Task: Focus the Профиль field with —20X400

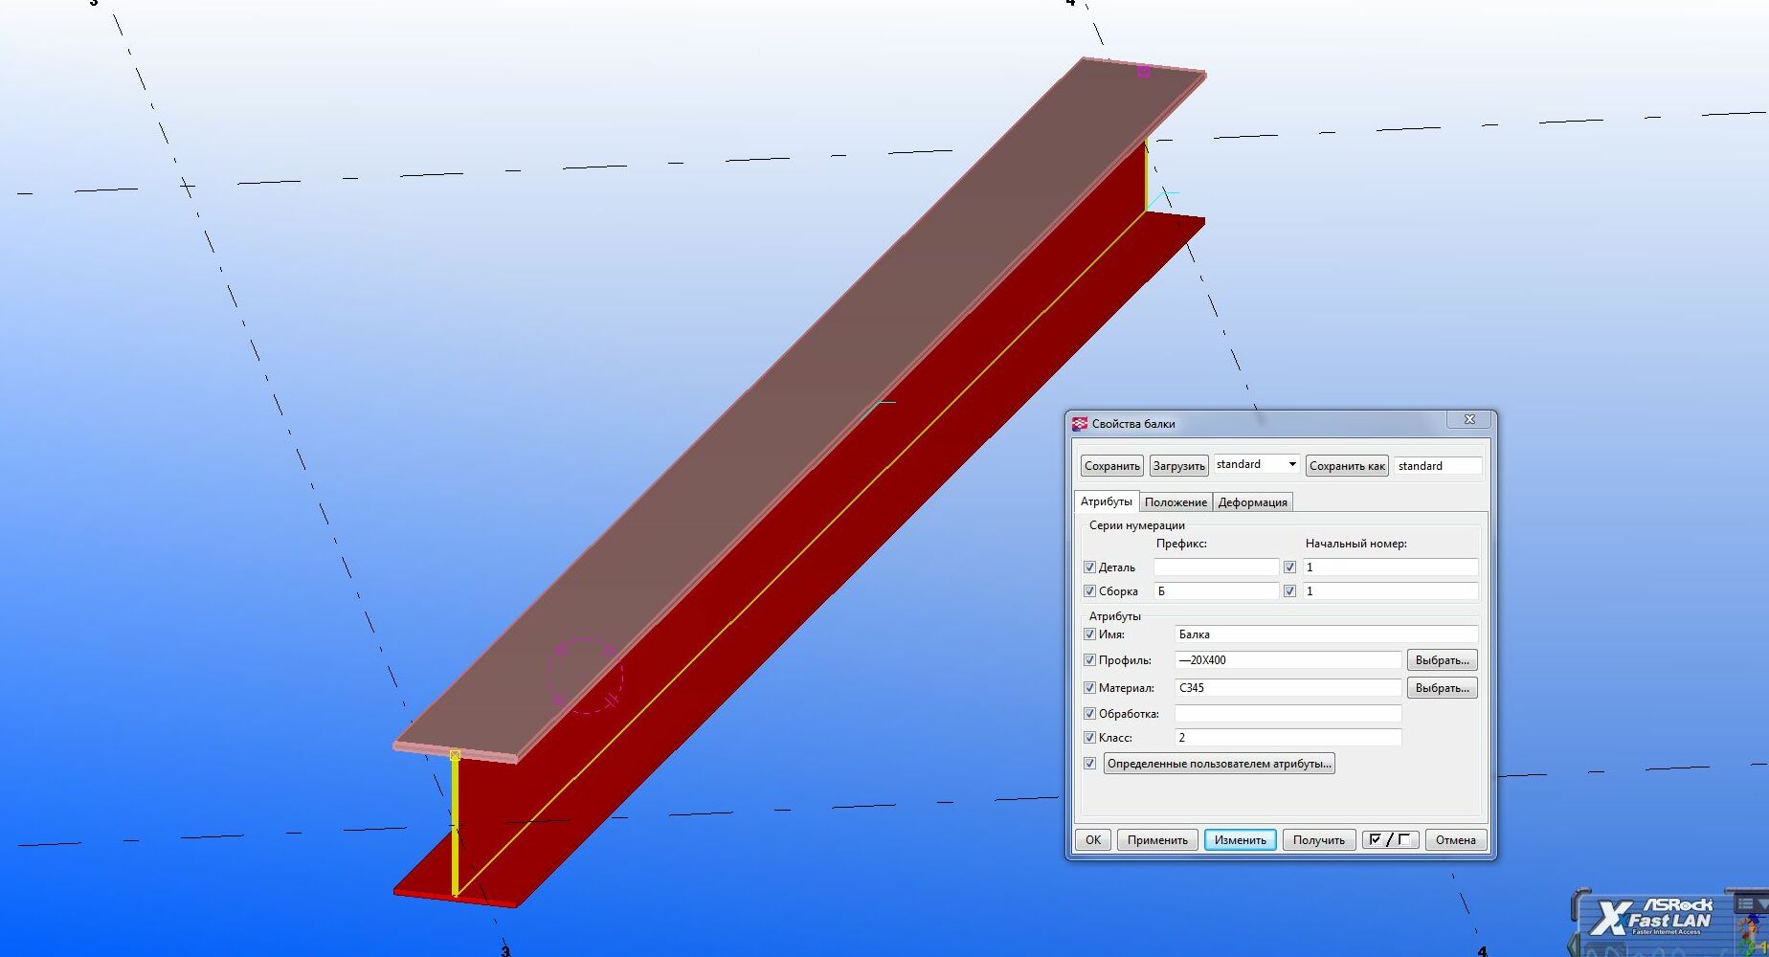Action: 1288,660
